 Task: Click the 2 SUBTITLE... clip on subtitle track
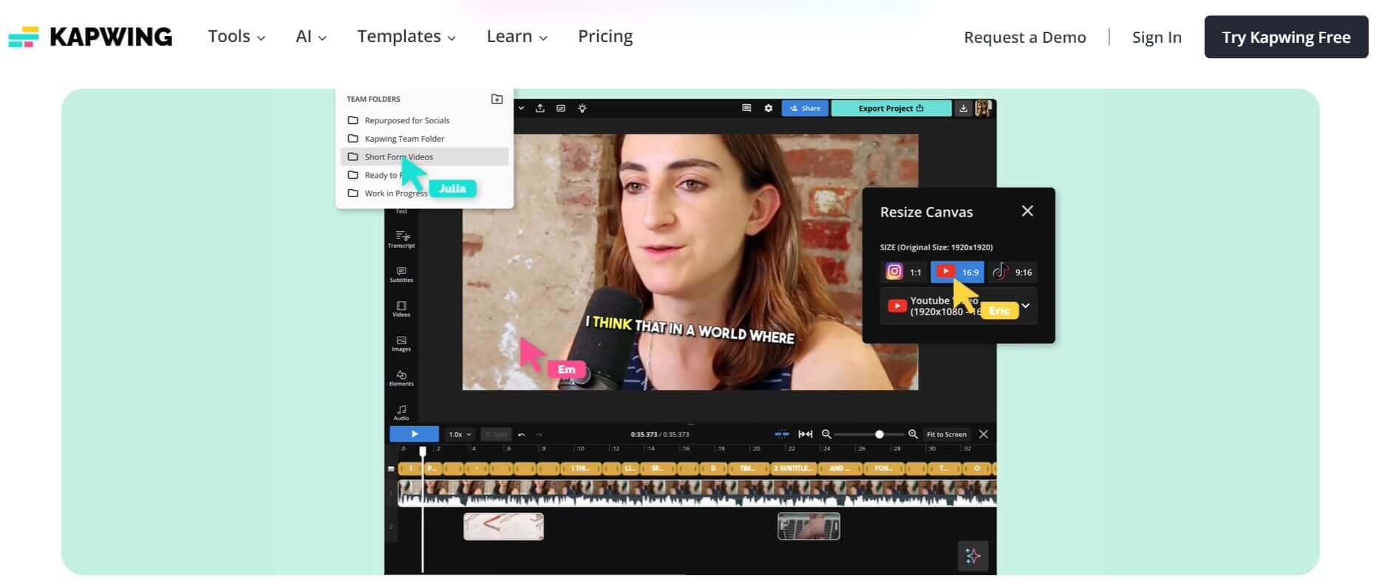[793, 468]
